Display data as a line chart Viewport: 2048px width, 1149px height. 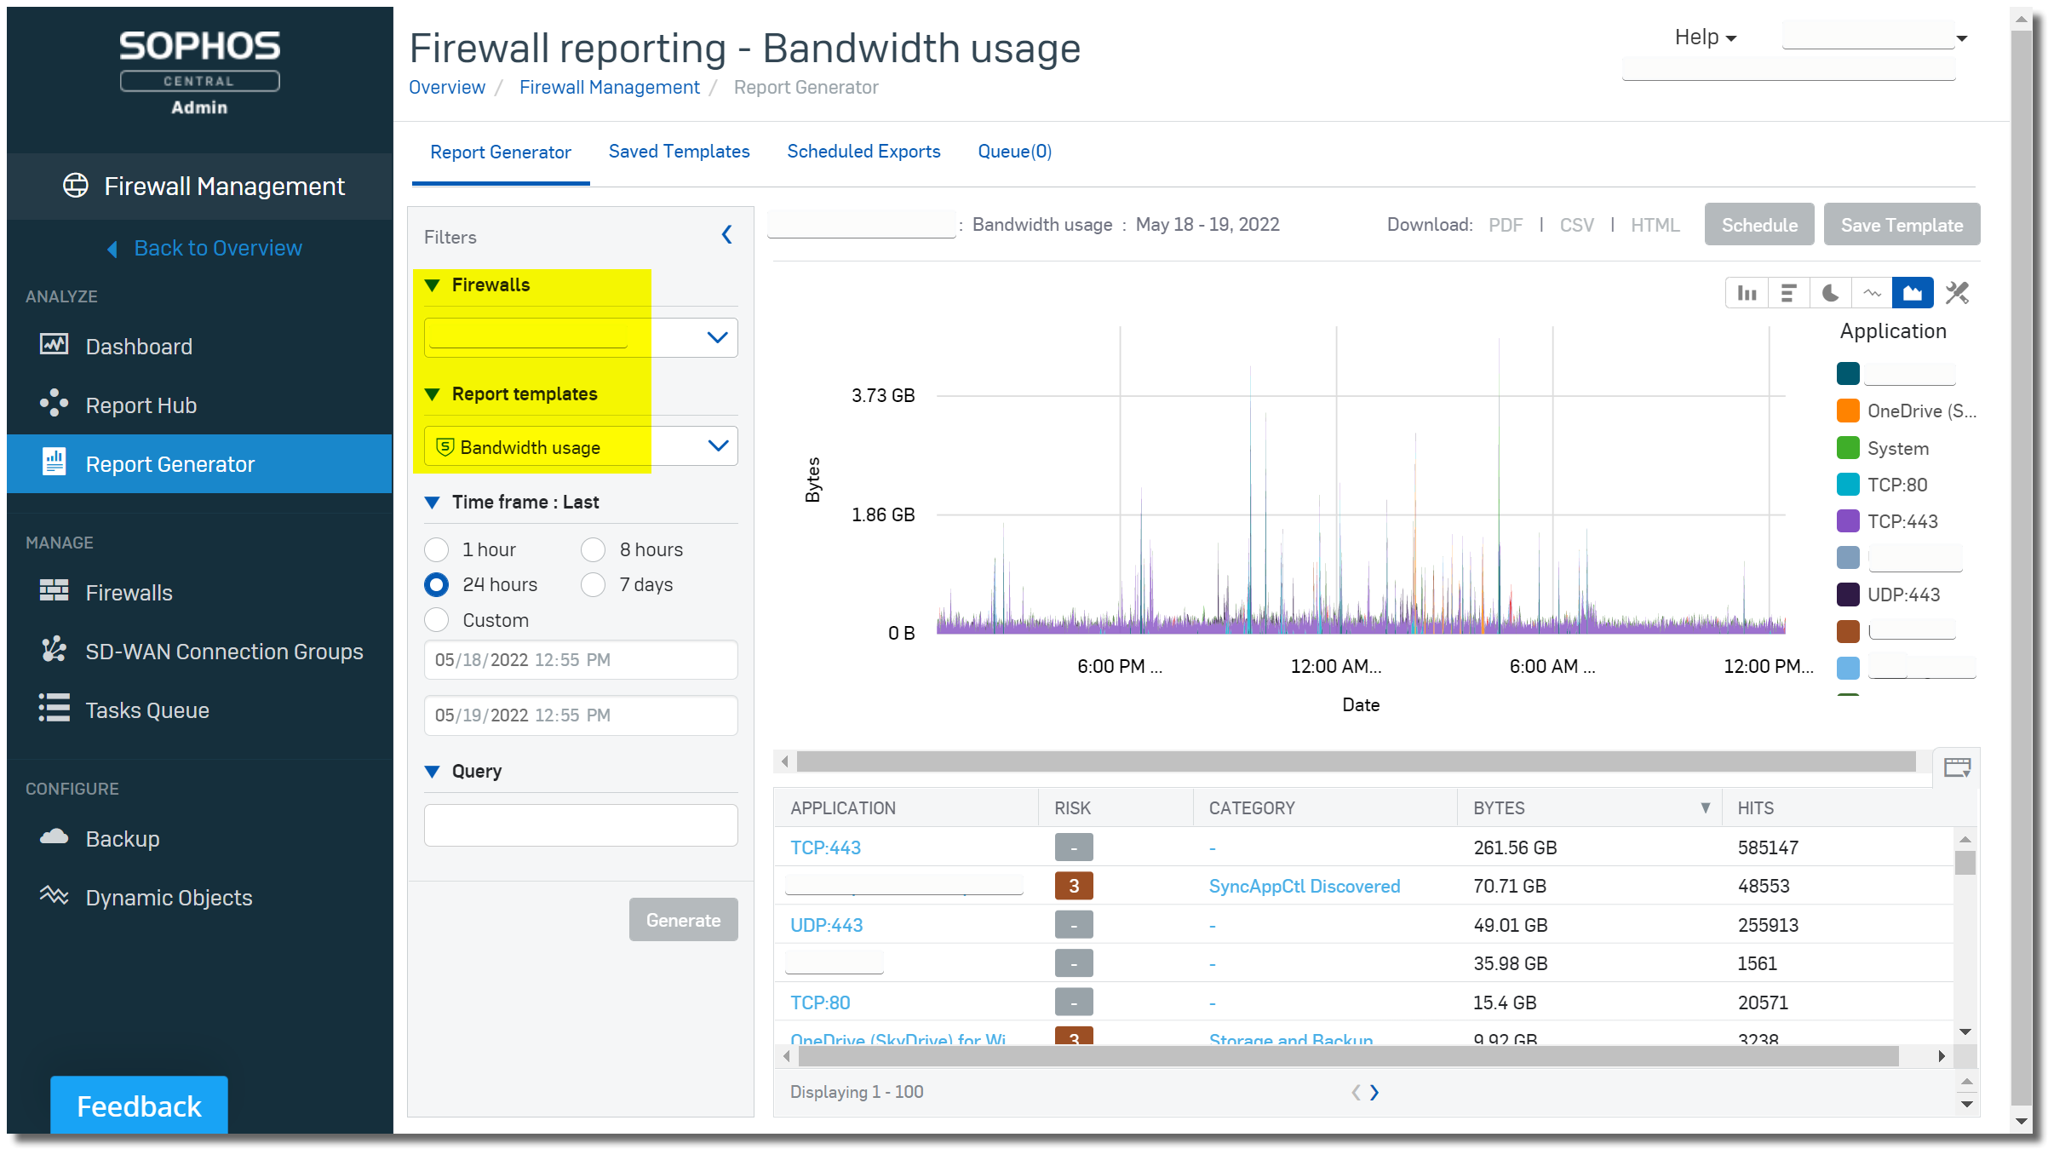(1872, 292)
